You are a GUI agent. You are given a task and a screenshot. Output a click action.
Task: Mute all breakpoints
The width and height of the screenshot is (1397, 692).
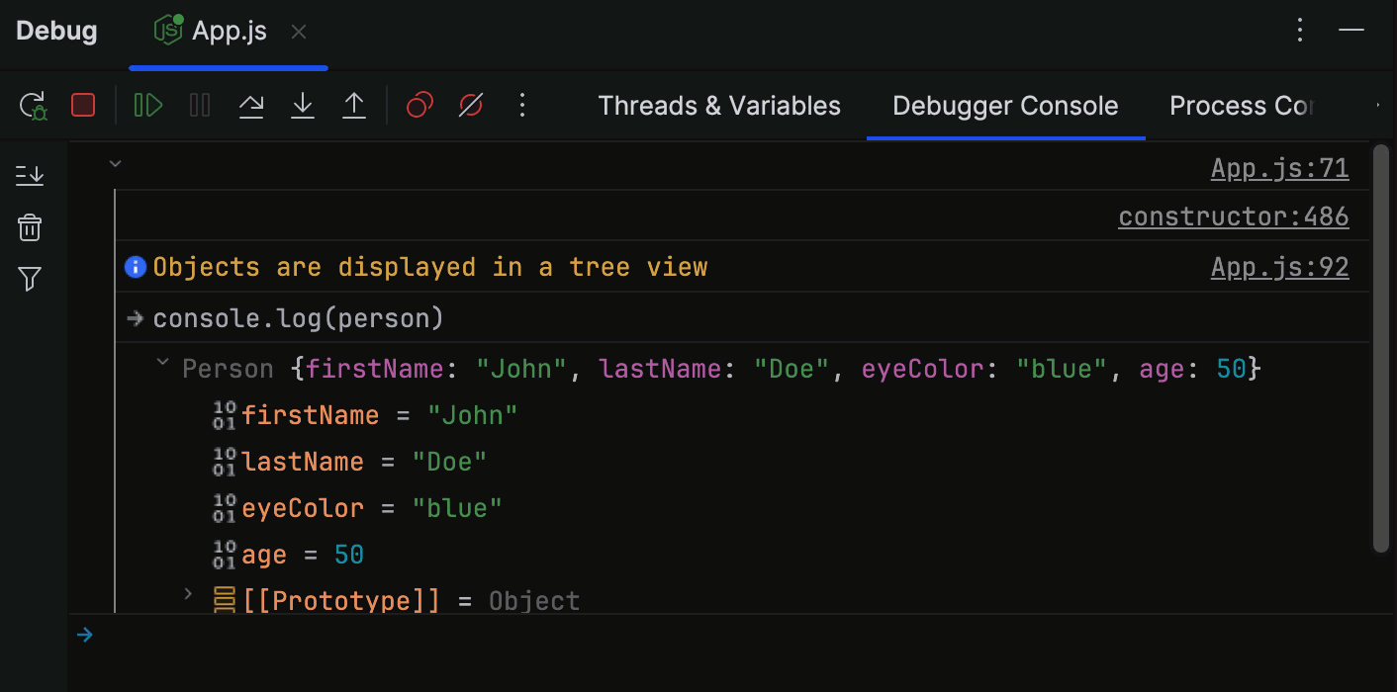point(469,105)
